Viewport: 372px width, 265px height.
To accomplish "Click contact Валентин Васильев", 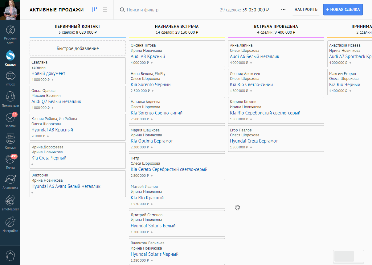I will (147, 243).
